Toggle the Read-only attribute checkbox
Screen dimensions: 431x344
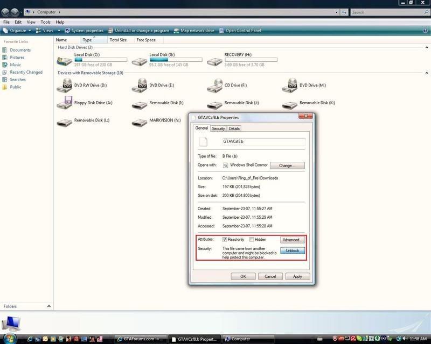(225, 240)
